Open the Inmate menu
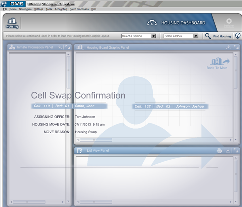This screenshot has height=207, width=242. tap(13, 9)
